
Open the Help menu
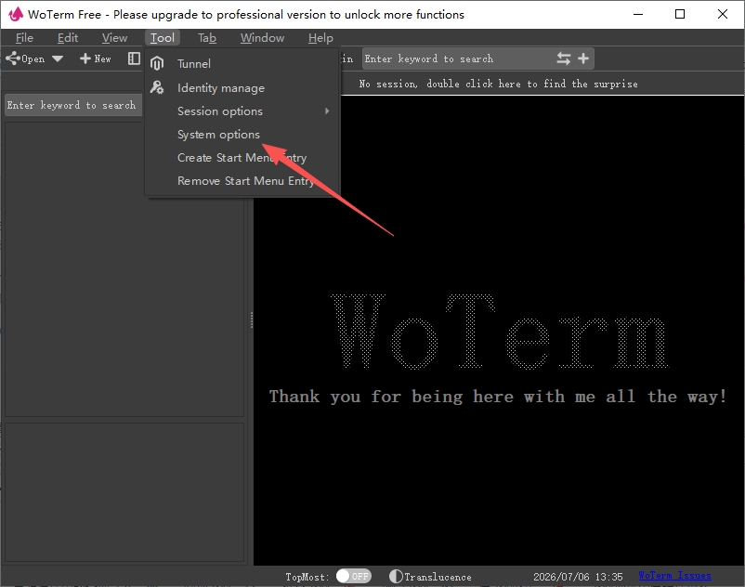tap(320, 38)
